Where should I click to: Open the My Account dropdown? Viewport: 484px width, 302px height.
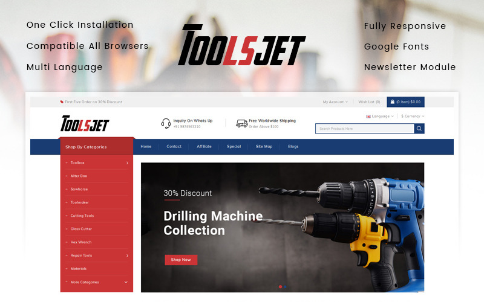pos(335,102)
